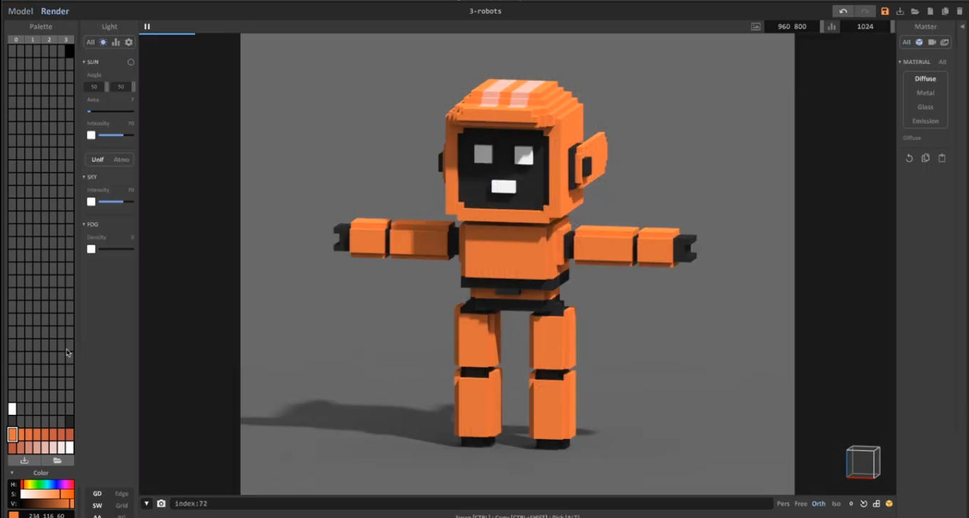Open the gear settings icon in Light panel
969x518 pixels.
[129, 42]
